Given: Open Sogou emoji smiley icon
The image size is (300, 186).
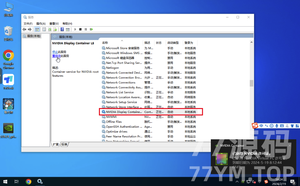Looking at the screenshot, I should coord(272,126).
